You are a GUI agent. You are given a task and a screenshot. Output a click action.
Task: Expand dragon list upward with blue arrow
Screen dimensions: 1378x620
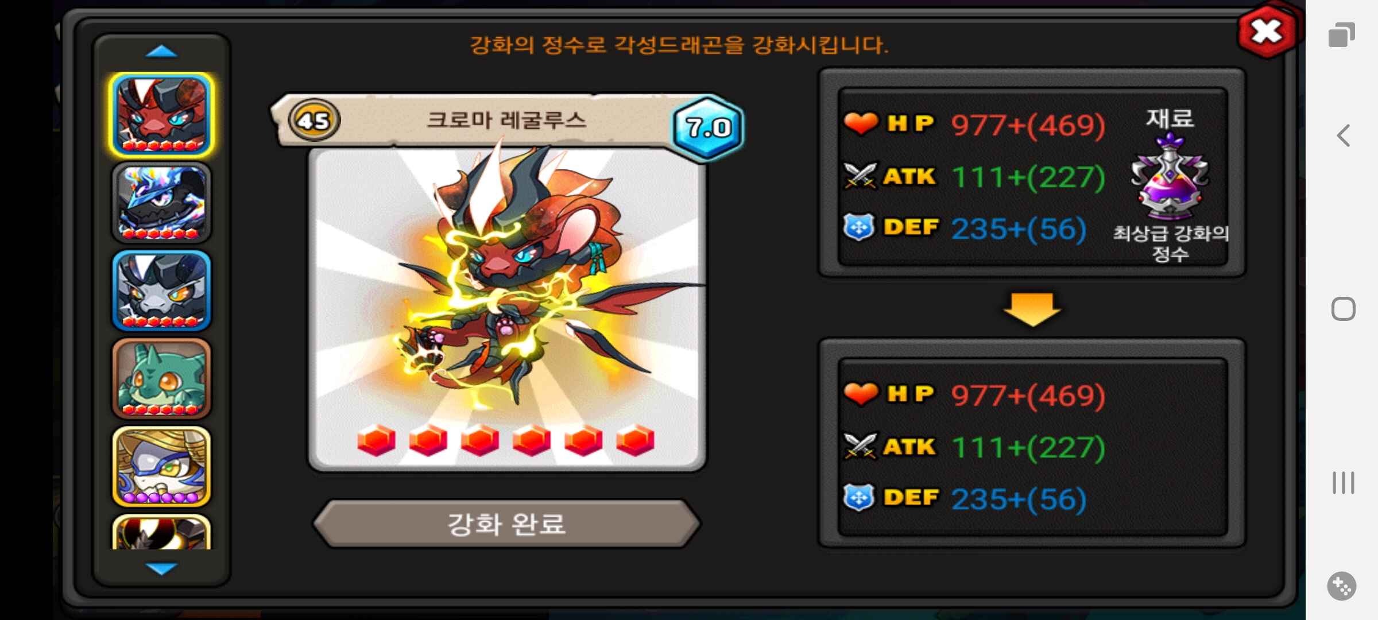click(161, 52)
